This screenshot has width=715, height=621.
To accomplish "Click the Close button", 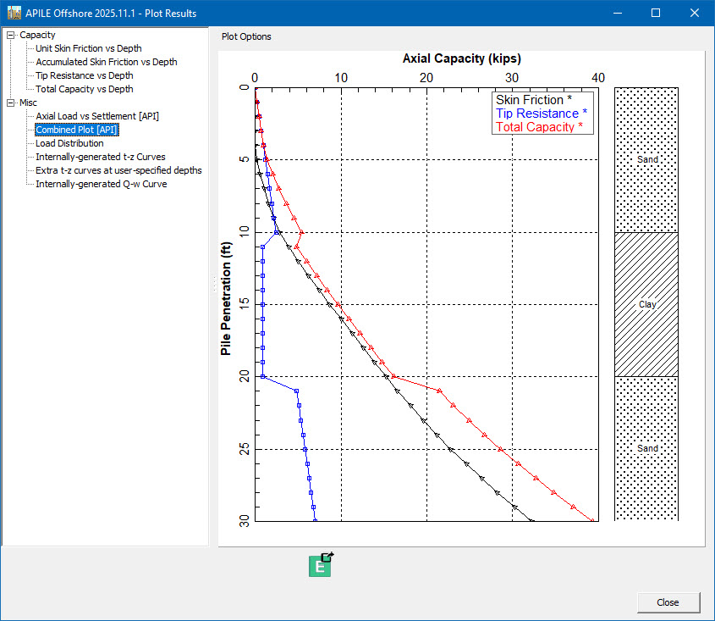I will [x=668, y=602].
